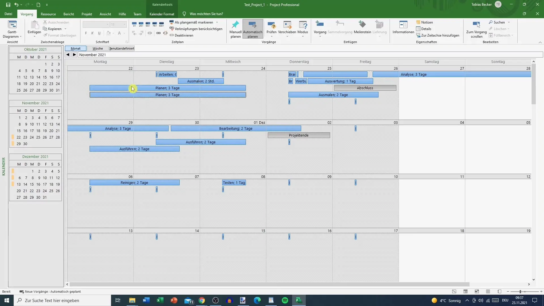544x306 pixels.
Task: Select the Automatisch planen icon
Action: (252, 29)
